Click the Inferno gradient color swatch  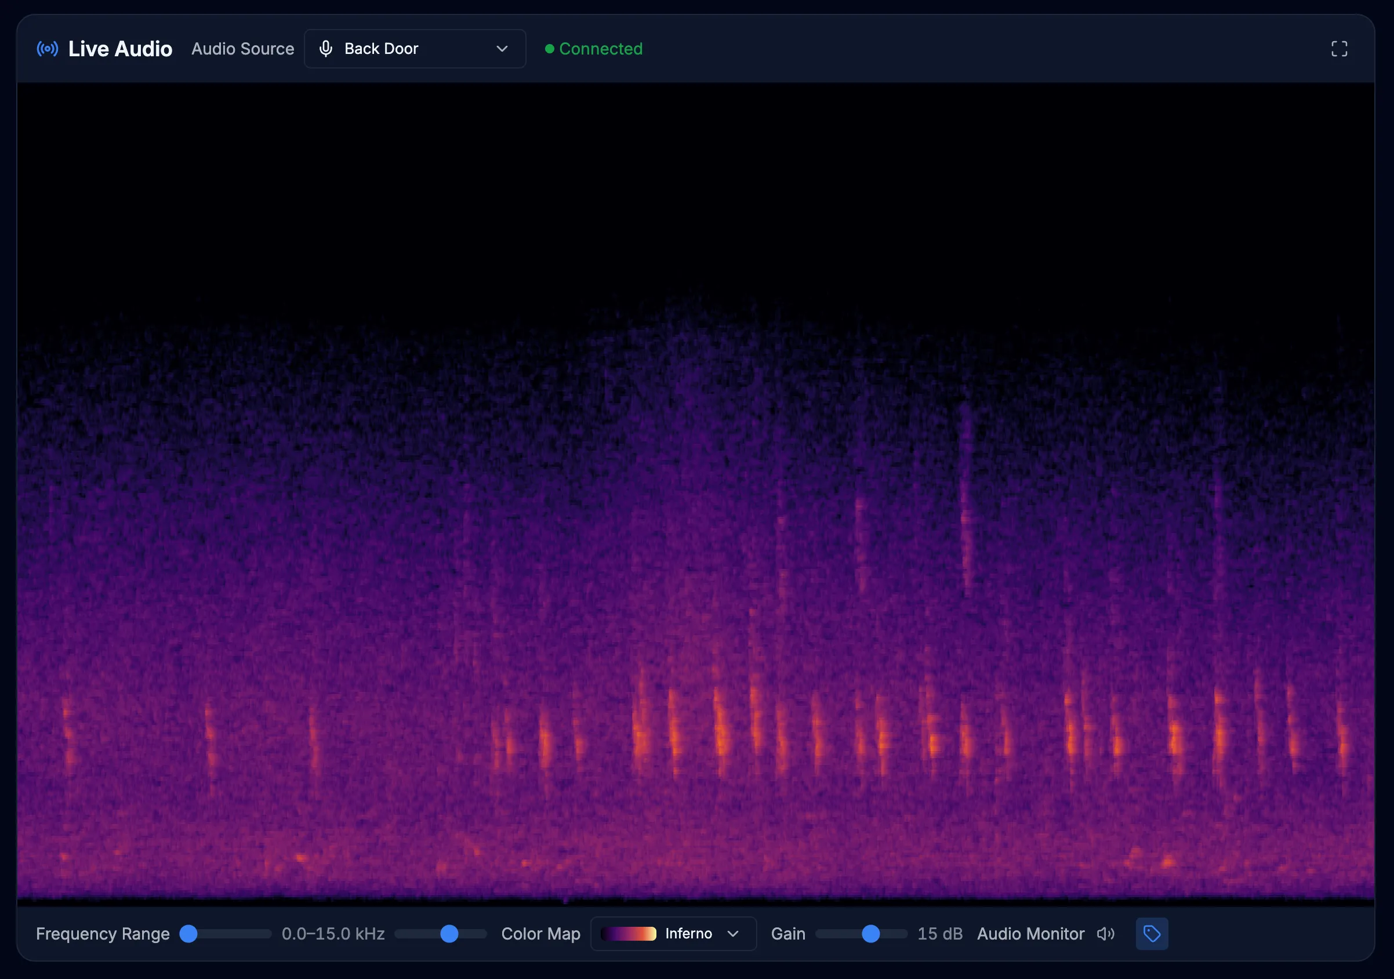[629, 933]
